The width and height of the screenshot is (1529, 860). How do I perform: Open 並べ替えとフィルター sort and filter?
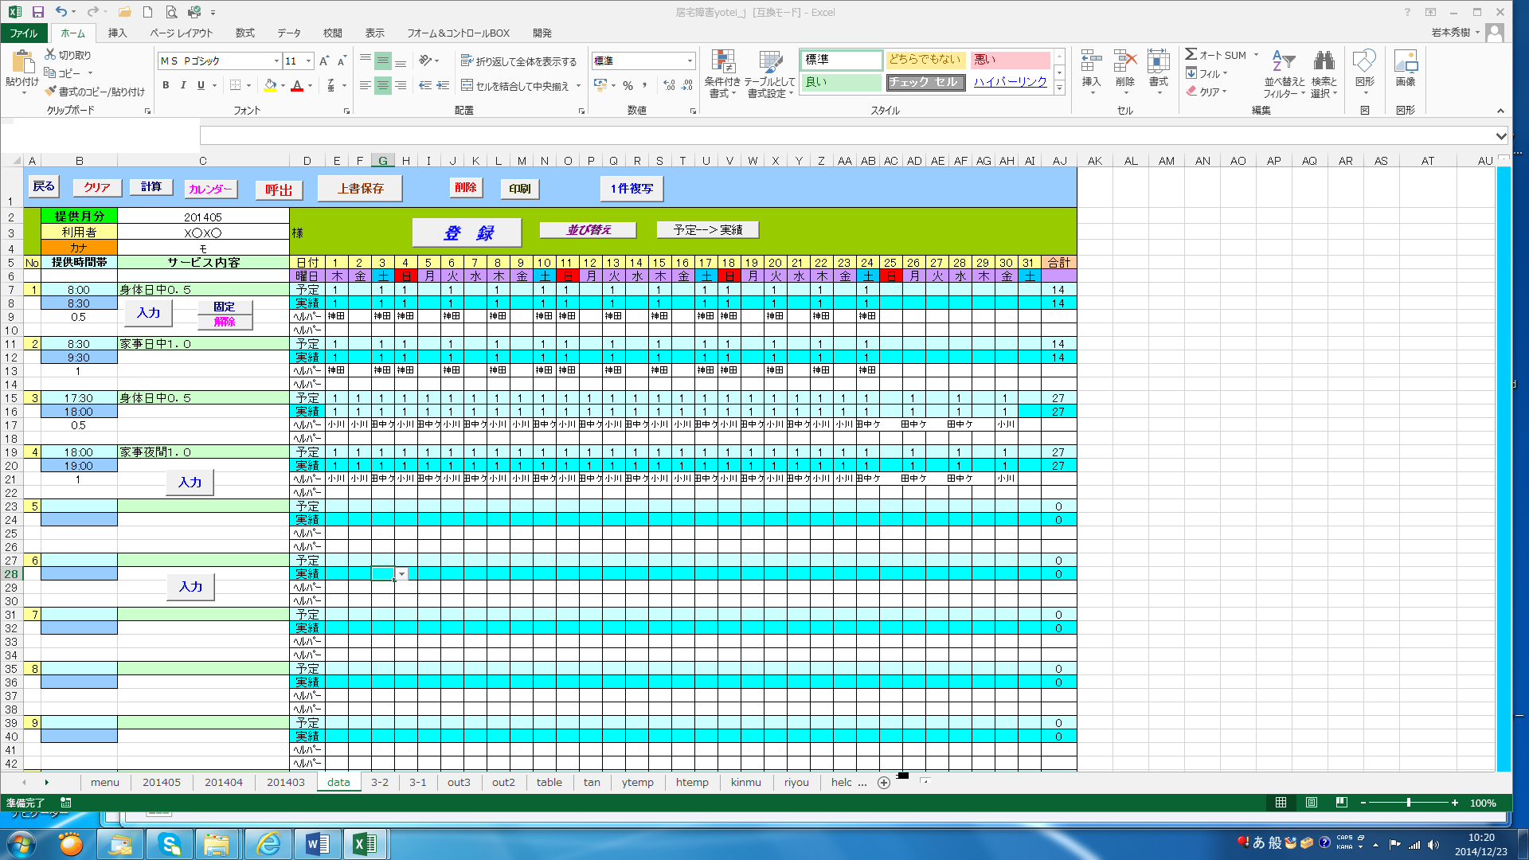tap(1284, 73)
